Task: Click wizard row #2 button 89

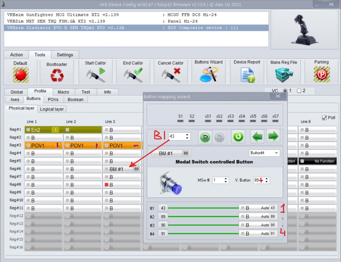Action: [163, 217]
